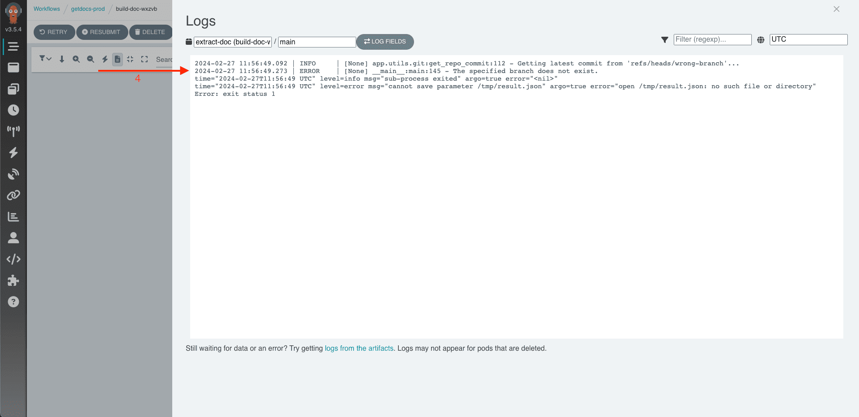Toggle the highlighted document icon in graph toolbar
This screenshot has width=859, height=417.
tap(118, 59)
